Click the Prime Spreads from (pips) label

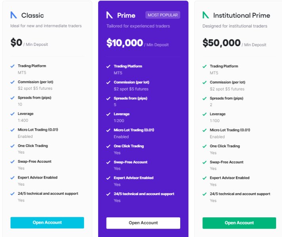(x=130, y=98)
